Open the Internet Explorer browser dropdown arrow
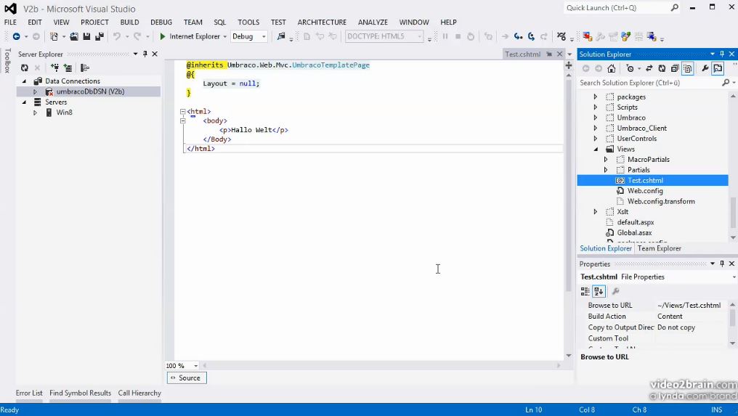The width and height of the screenshot is (738, 416). 225,36
